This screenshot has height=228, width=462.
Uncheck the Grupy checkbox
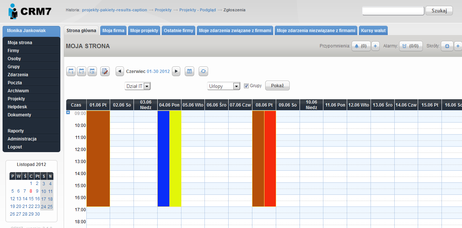[246, 86]
